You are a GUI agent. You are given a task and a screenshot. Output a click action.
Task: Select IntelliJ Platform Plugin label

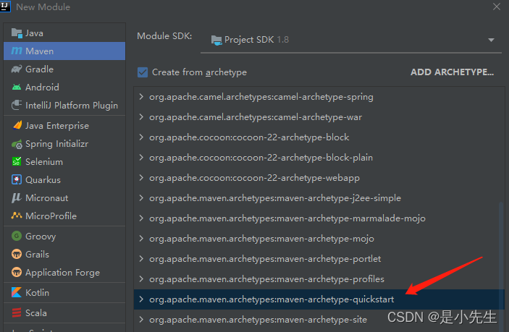tap(72, 106)
